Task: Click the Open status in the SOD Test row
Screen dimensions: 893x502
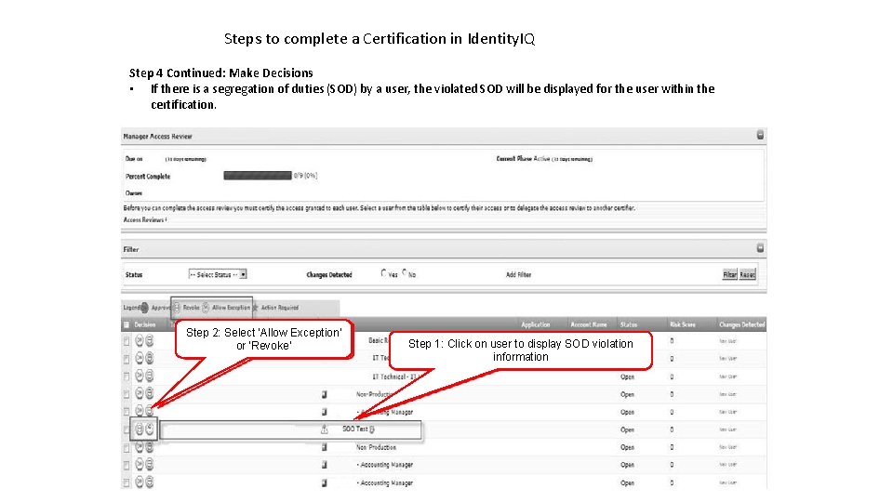Action: 627,429
